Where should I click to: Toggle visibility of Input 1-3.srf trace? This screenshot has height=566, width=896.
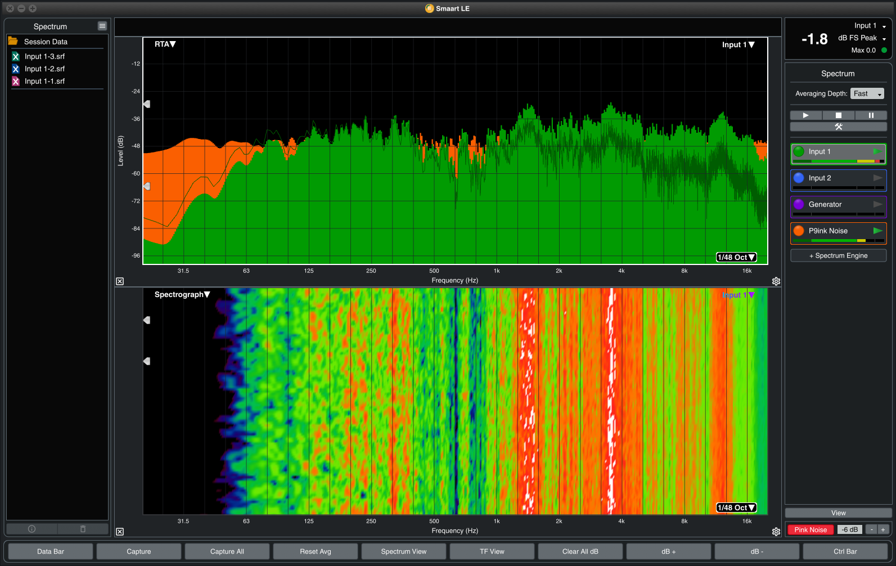(x=16, y=56)
